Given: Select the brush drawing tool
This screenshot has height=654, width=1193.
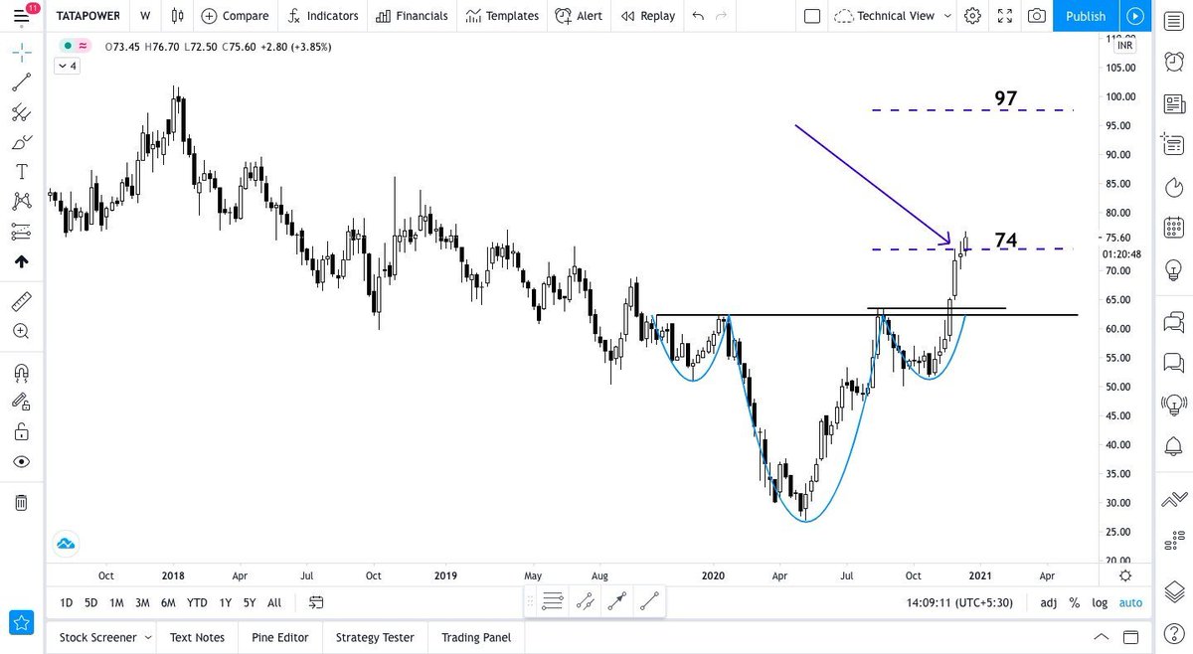Looking at the screenshot, I should click(x=21, y=142).
